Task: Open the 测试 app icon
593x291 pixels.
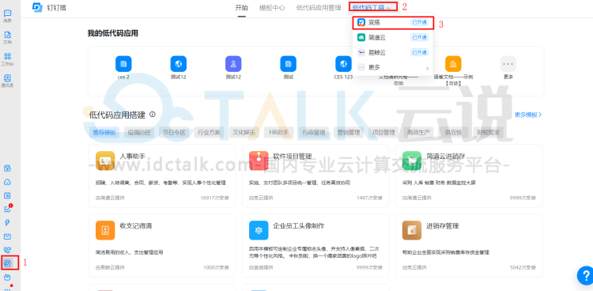Action: (x=288, y=63)
